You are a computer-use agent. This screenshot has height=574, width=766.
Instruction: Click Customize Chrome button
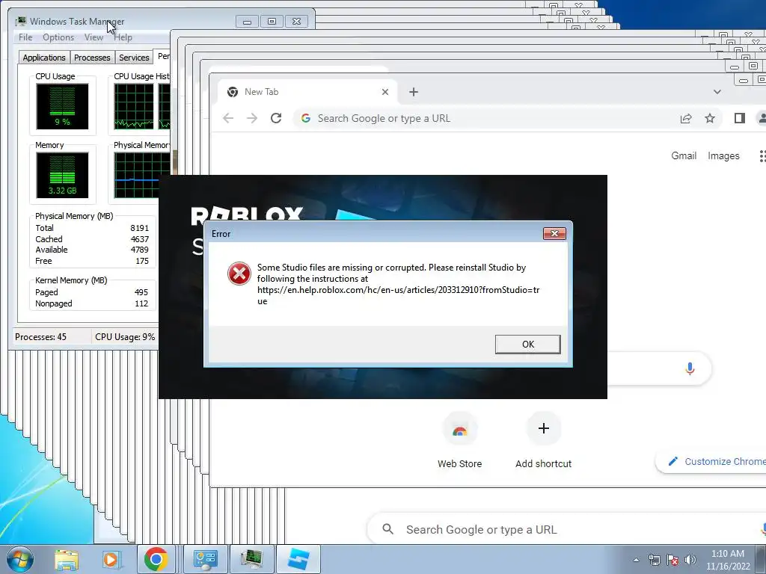click(712, 461)
